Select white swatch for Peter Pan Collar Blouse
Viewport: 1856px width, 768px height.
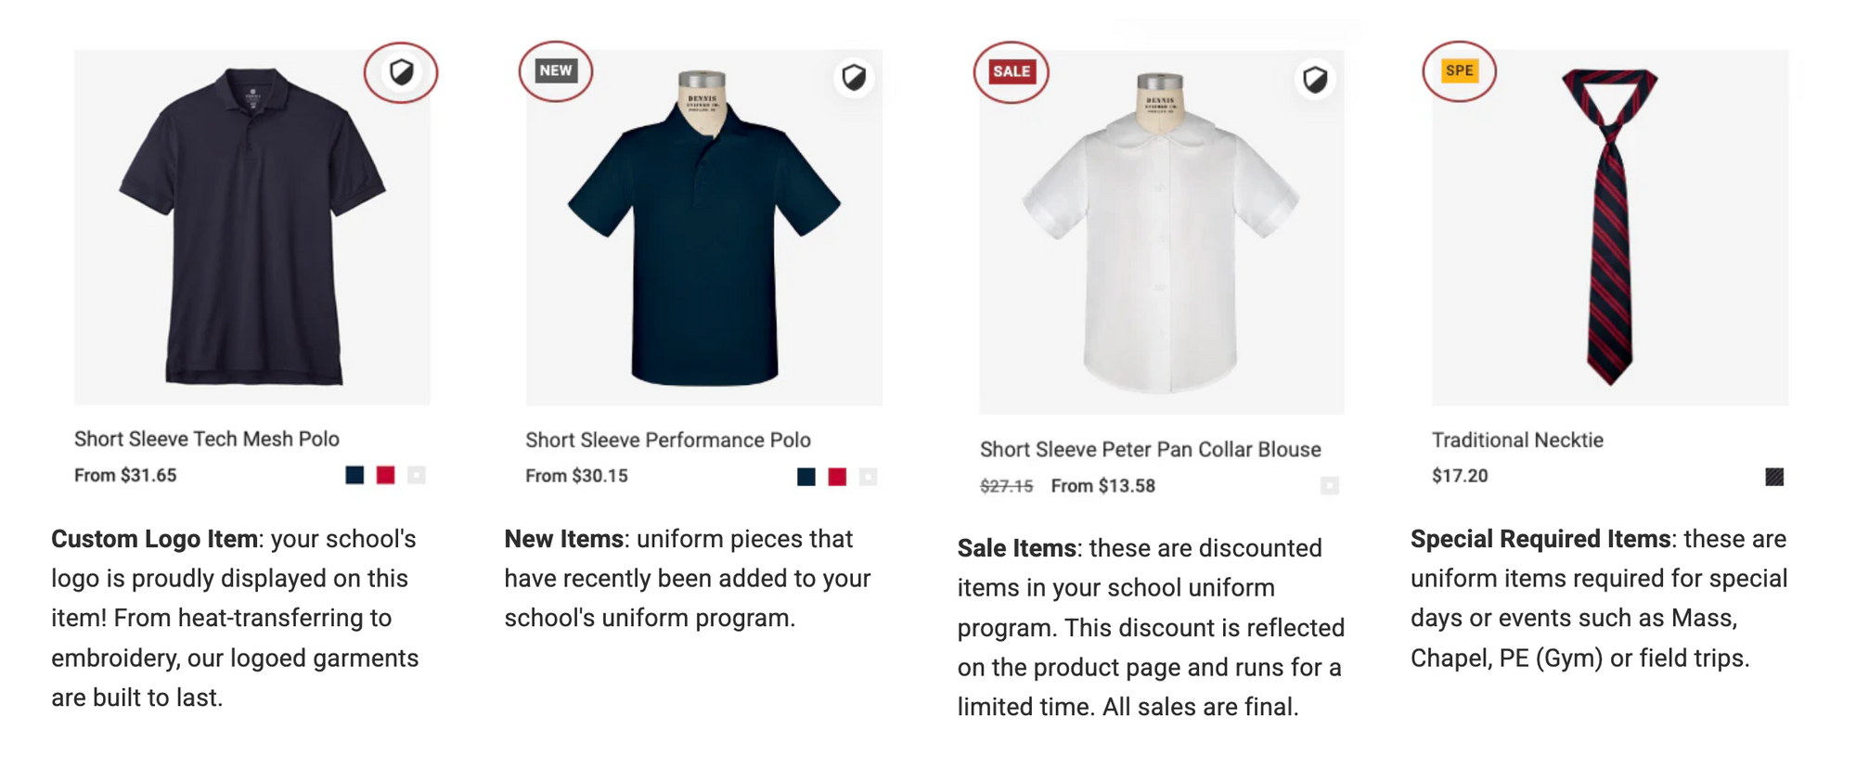(1330, 486)
